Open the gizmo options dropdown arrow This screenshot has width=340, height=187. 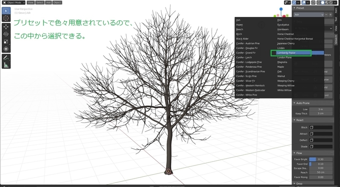coord(298,3)
